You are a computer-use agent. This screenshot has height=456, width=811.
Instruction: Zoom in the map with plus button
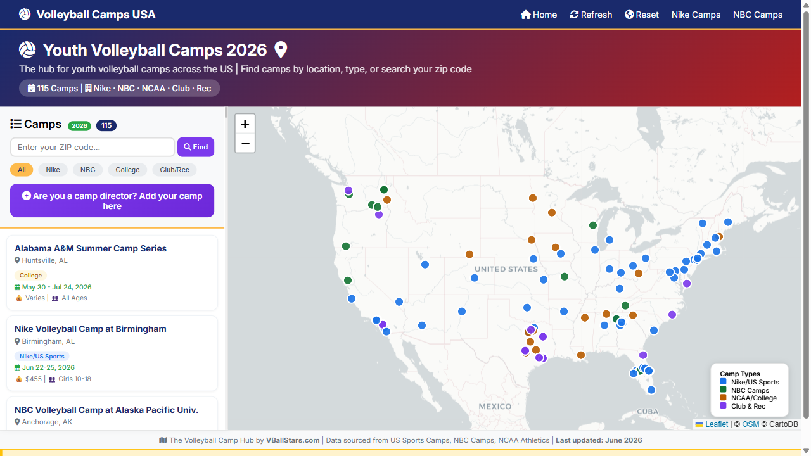(245, 124)
